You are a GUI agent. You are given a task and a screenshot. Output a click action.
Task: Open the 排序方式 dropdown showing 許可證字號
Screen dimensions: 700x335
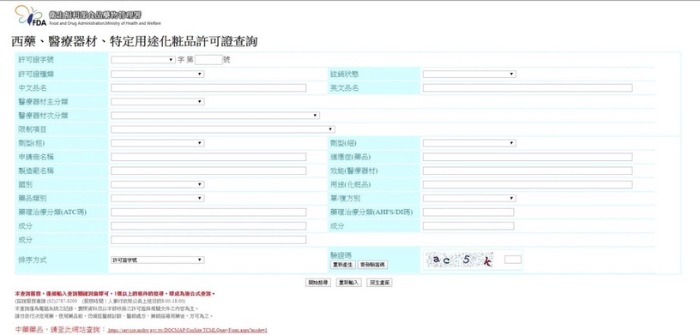click(158, 260)
